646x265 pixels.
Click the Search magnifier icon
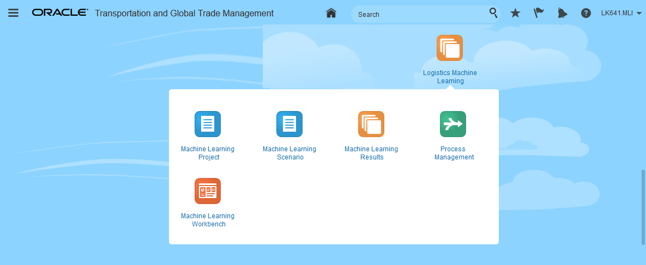pos(493,13)
